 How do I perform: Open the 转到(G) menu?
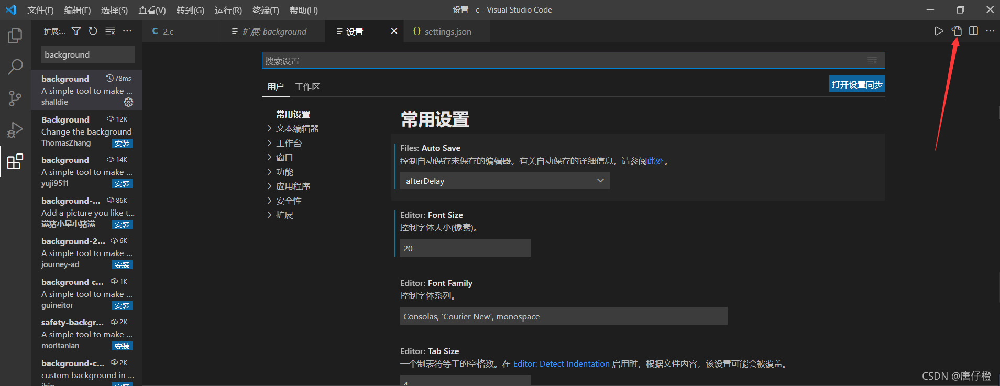point(190,10)
